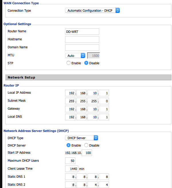Click the Router Name text field
The height and width of the screenshot is (188, 172).
click(82, 31)
